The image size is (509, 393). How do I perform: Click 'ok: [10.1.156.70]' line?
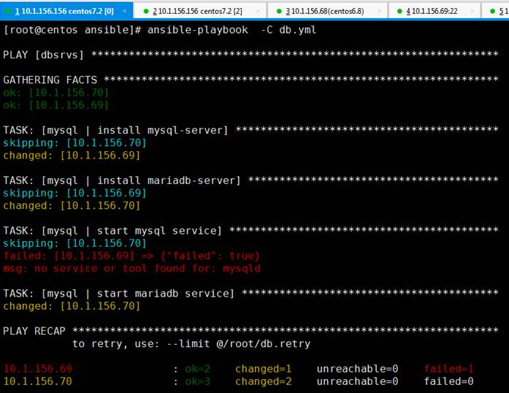(56, 93)
